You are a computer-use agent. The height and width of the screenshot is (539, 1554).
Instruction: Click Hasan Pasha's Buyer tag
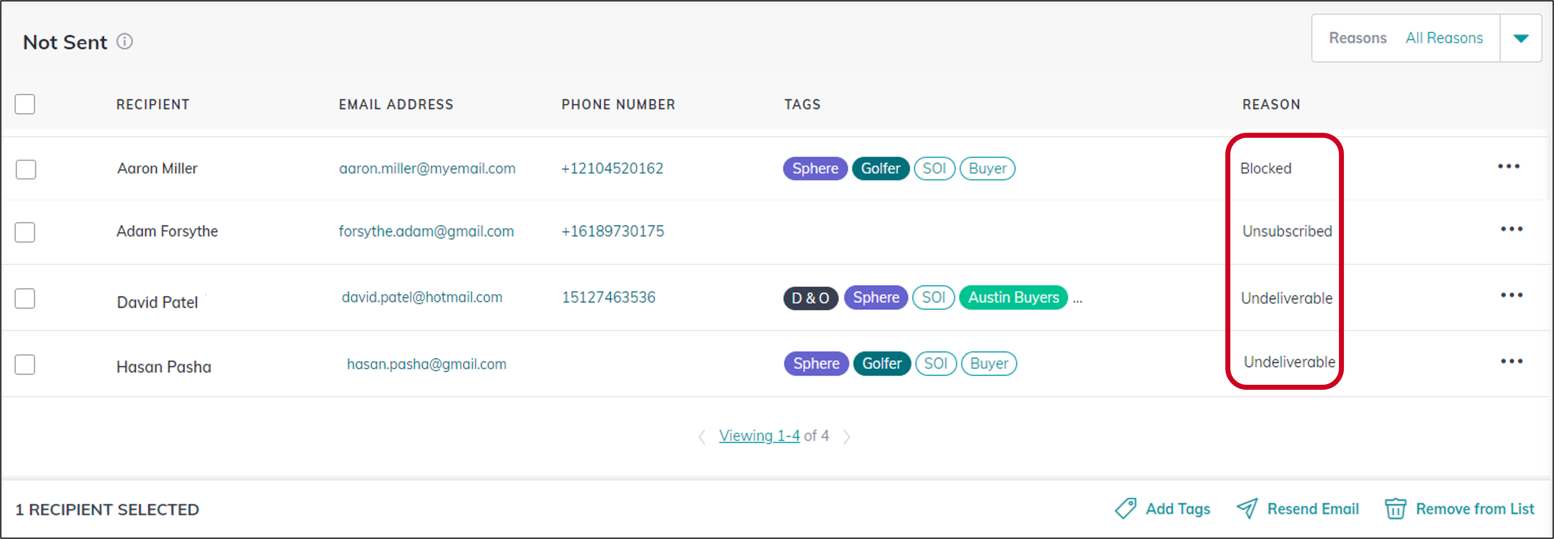click(x=989, y=363)
